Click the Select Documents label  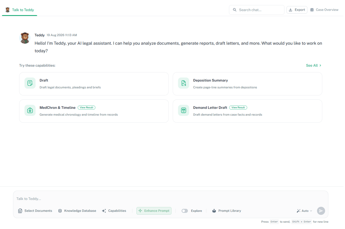point(38,211)
